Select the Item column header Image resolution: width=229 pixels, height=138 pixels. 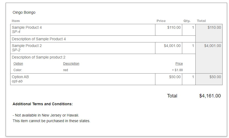(16, 21)
